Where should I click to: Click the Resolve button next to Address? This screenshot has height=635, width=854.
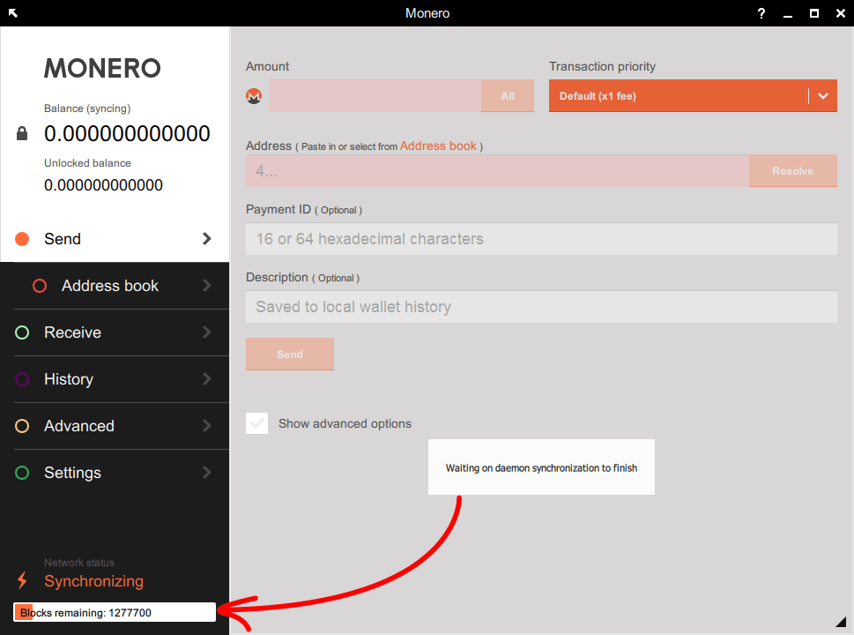pos(792,171)
